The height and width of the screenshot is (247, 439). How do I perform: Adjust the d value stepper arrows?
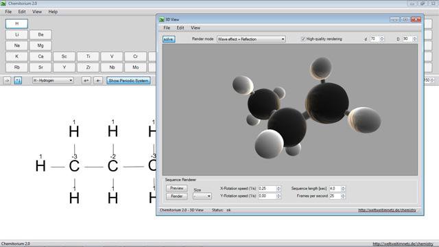click(x=382, y=39)
